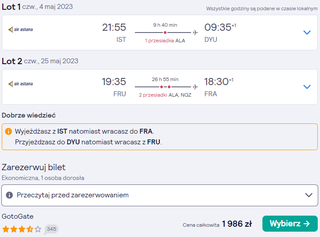Click the GotoGate provider name
320x237 pixels.
pos(17,216)
